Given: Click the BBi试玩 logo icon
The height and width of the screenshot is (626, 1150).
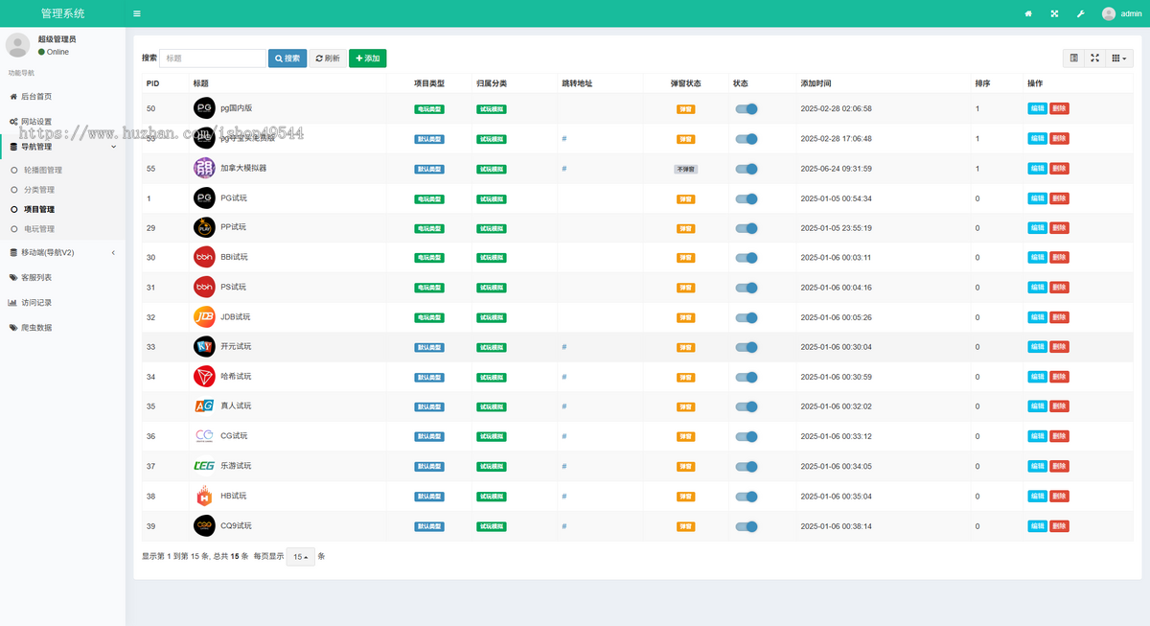Looking at the screenshot, I should pos(204,257).
